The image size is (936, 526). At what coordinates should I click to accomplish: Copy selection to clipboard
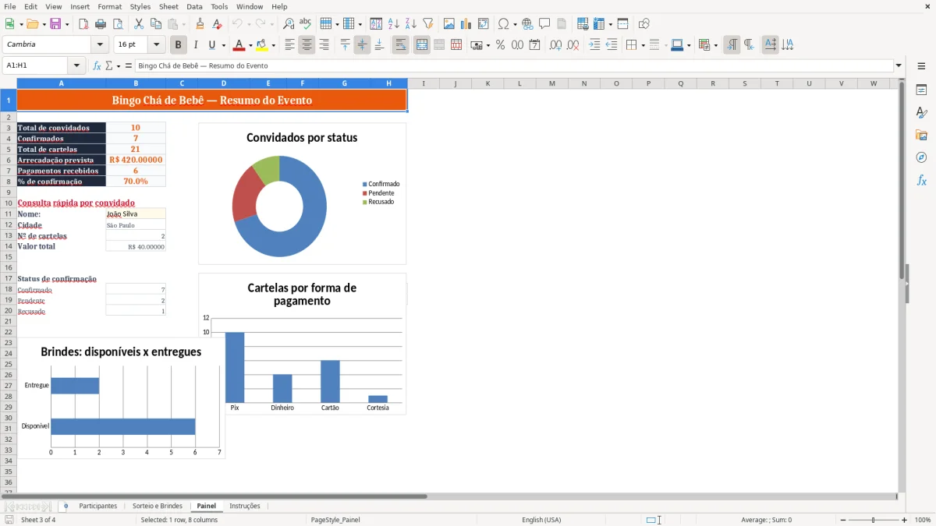(x=156, y=24)
